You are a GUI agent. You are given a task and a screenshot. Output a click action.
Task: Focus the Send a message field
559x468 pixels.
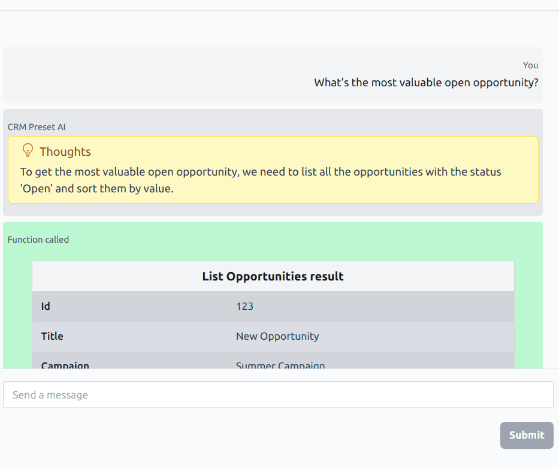pos(278,394)
